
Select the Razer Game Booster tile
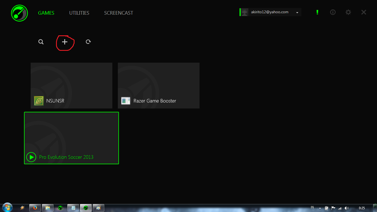[x=159, y=86]
